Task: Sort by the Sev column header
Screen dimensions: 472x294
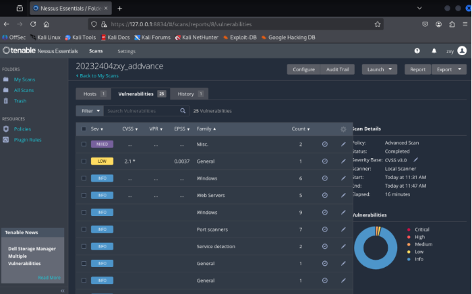Action: (96, 128)
